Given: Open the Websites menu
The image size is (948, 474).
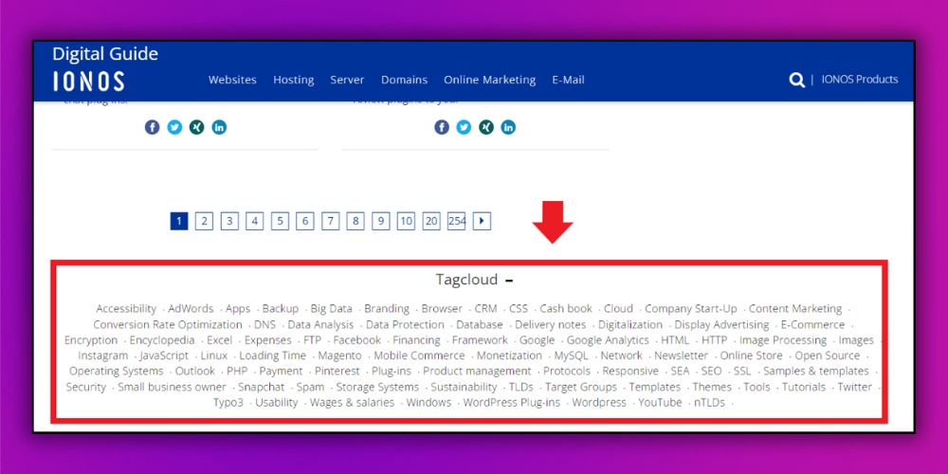Looking at the screenshot, I should click(x=232, y=80).
